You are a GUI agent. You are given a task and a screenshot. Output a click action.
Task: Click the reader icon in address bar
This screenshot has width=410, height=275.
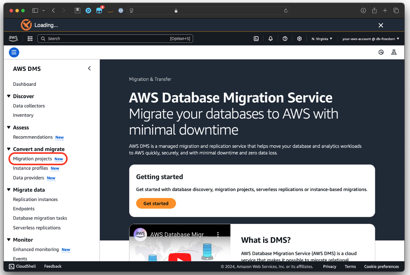131,11
